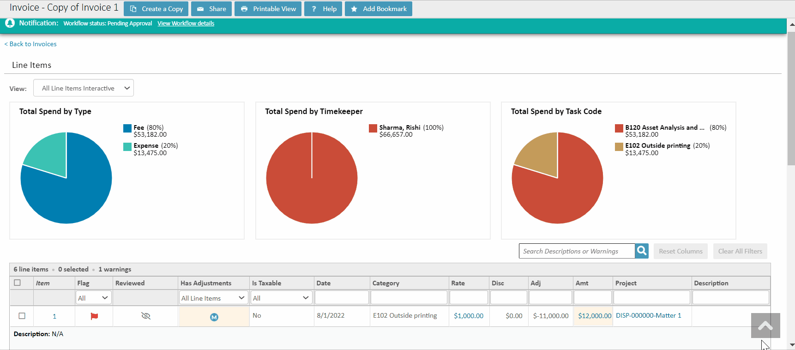Click the Help question mark button
Image resolution: width=795 pixels, height=350 pixels.
click(x=323, y=9)
